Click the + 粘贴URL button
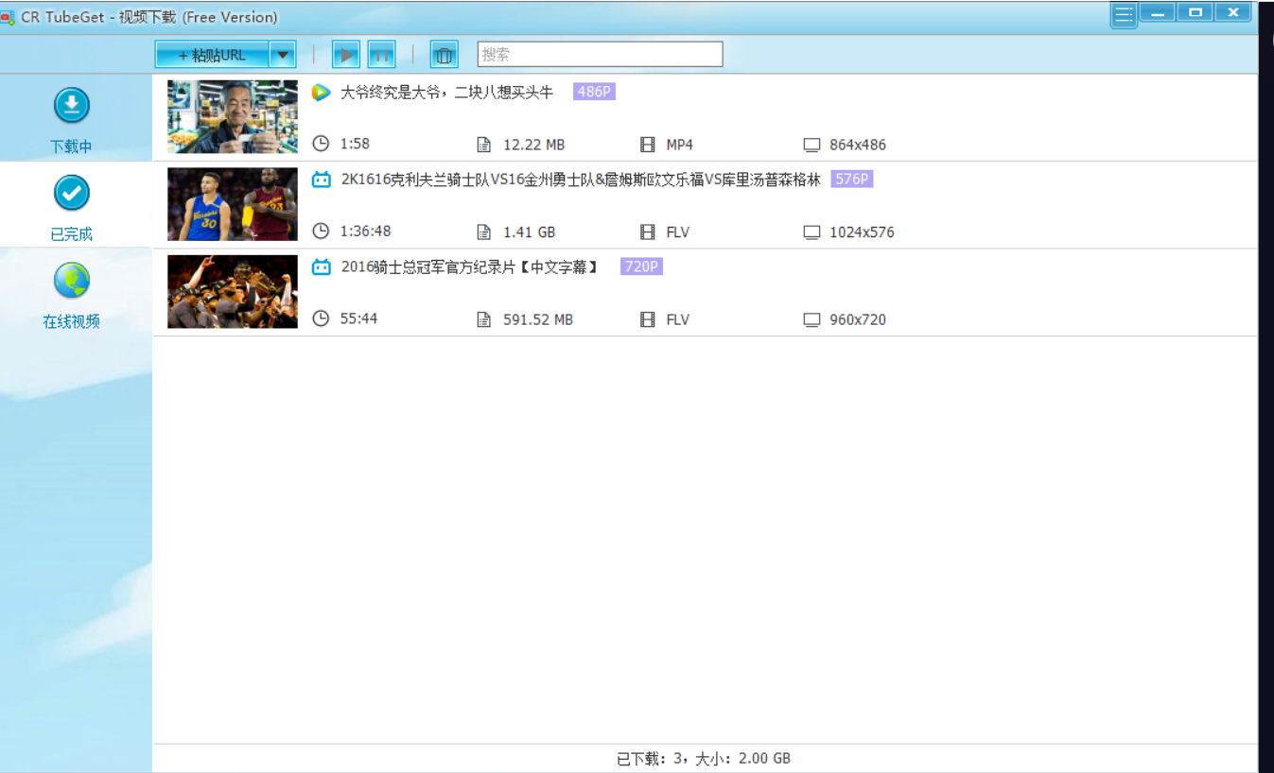The image size is (1274, 773). pos(213,55)
